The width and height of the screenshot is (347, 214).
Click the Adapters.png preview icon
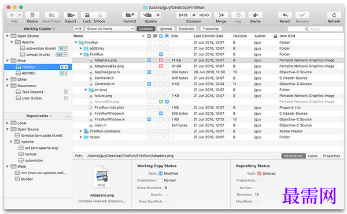102,177
